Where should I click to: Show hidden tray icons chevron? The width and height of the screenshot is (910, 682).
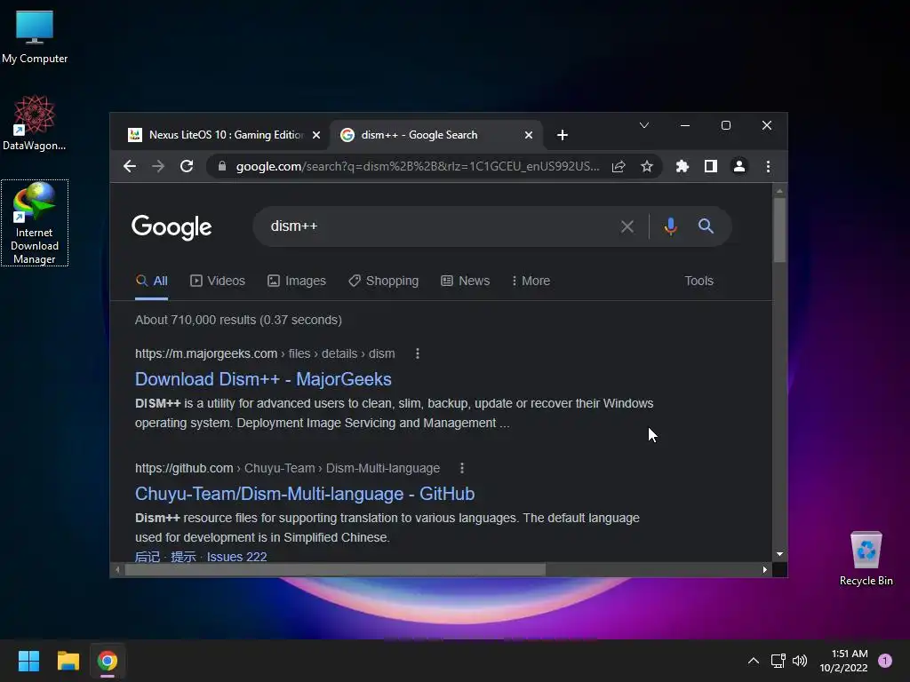(754, 661)
